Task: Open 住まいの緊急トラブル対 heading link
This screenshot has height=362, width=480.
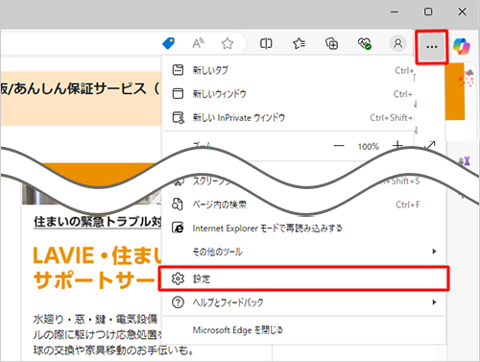Action: 98,222
